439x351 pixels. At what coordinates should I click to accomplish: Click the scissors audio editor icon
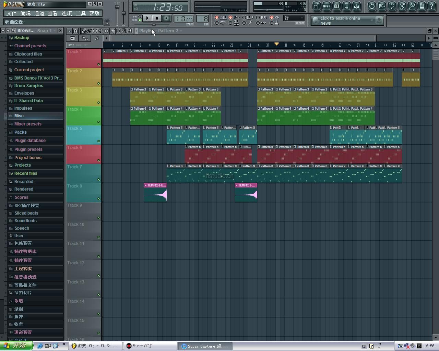402,6
